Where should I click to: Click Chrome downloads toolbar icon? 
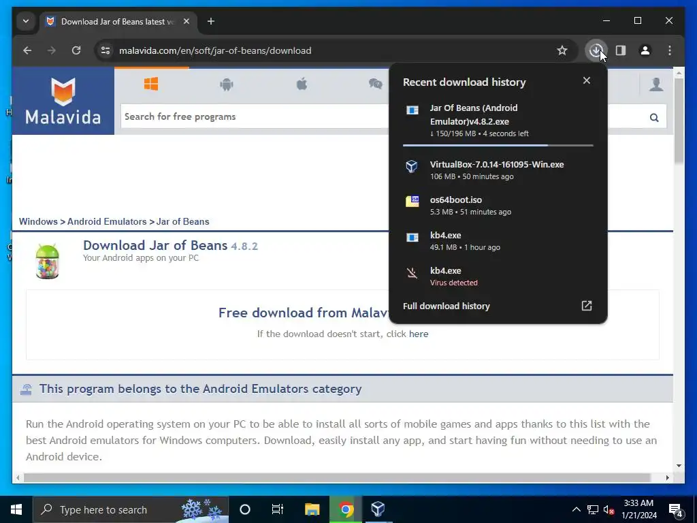pyautogui.click(x=596, y=50)
